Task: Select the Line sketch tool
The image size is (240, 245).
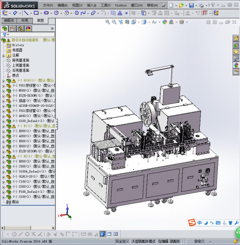Action: pos(26,13)
